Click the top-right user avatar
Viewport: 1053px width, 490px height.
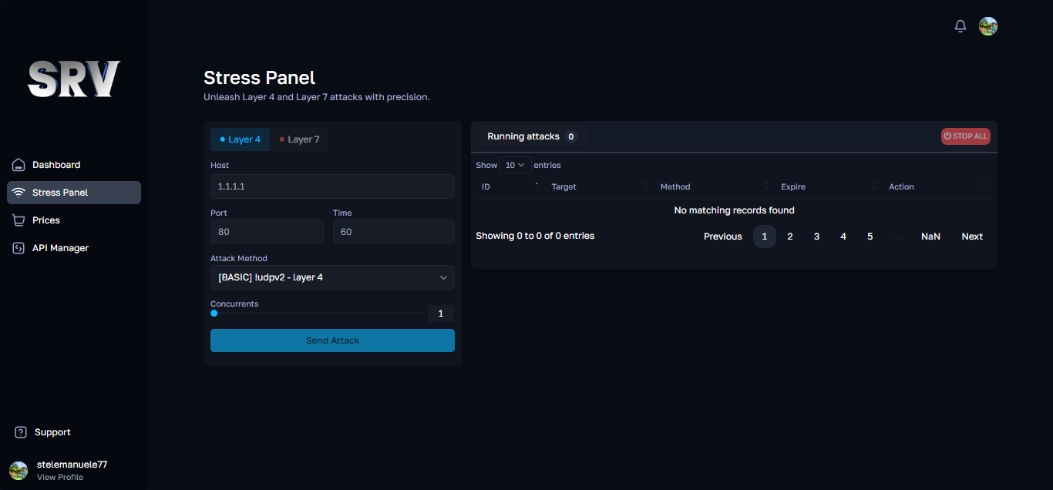(988, 26)
